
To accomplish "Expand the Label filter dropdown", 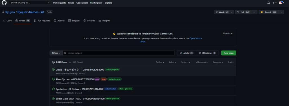I will (172, 62).
